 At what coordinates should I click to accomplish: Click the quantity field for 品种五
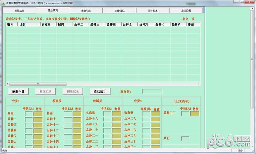point(38,137)
